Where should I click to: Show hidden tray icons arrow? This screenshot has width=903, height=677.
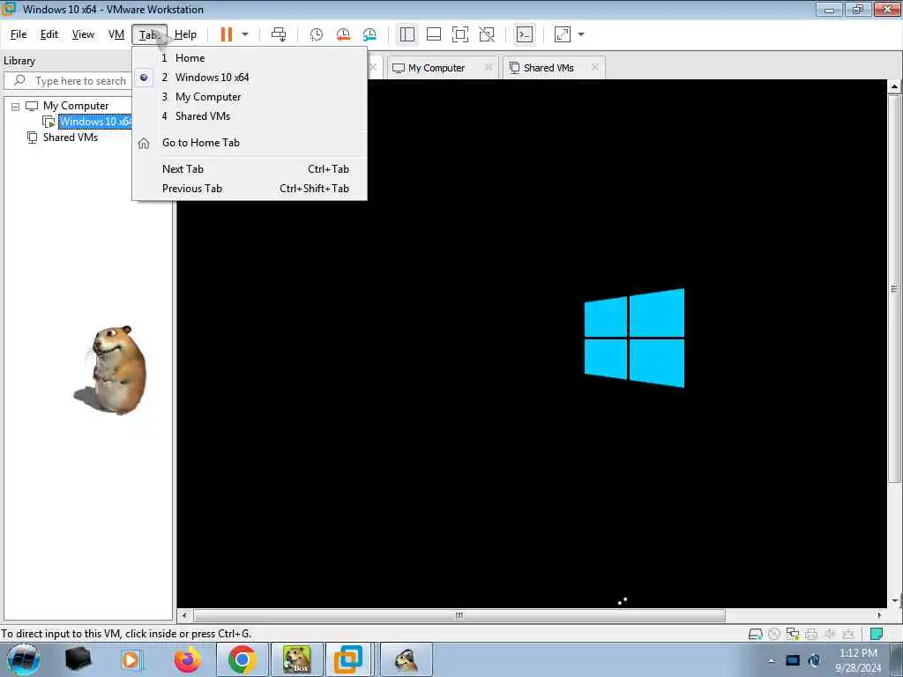pyautogui.click(x=771, y=660)
